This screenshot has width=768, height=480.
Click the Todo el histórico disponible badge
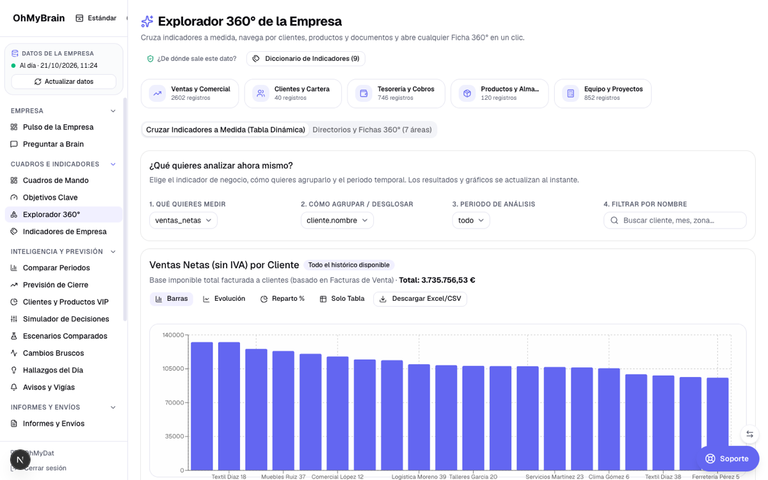tap(349, 265)
